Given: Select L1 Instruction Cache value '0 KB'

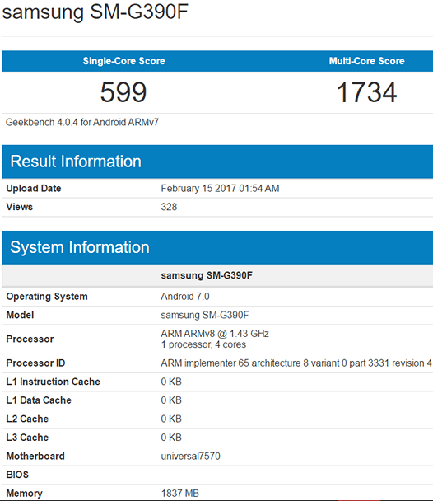Looking at the screenshot, I should (171, 382).
